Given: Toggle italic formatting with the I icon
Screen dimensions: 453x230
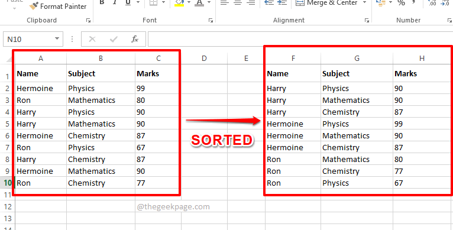Looking at the screenshot, I should tap(115, 2).
